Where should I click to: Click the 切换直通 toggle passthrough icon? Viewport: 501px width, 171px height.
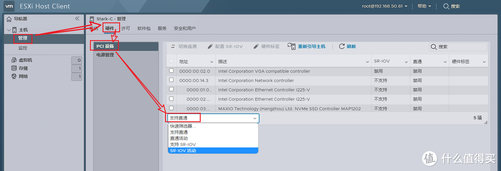(173, 47)
